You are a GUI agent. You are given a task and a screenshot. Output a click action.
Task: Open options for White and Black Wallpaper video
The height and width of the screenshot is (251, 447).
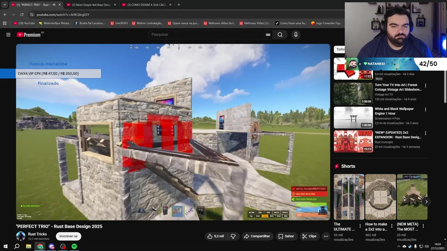425,109
